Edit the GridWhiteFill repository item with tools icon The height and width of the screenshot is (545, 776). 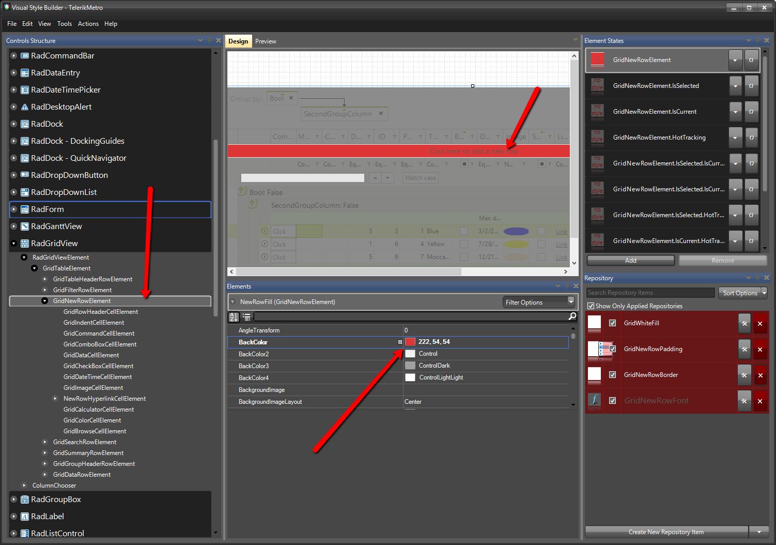pyautogui.click(x=744, y=324)
